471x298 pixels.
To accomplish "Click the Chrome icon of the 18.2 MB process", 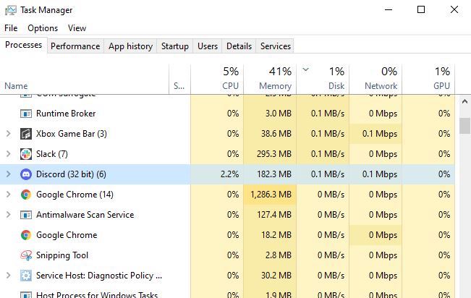I will pyautogui.click(x=26, y=235).
